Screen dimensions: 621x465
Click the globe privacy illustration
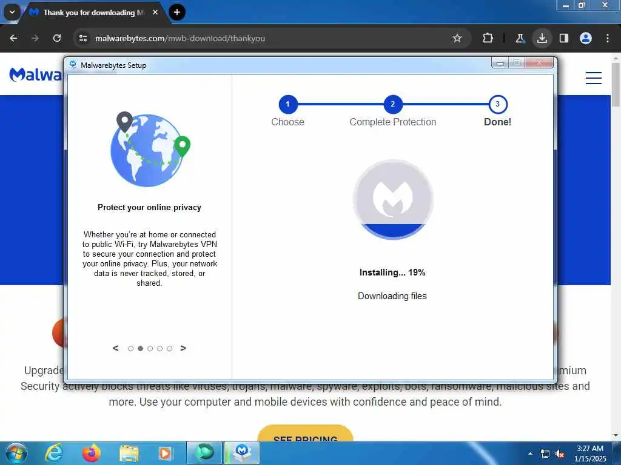(x=150, y=150)
